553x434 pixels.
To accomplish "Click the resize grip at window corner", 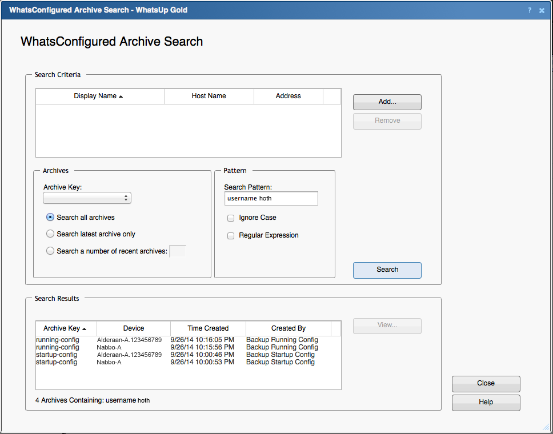I will 546,427.
